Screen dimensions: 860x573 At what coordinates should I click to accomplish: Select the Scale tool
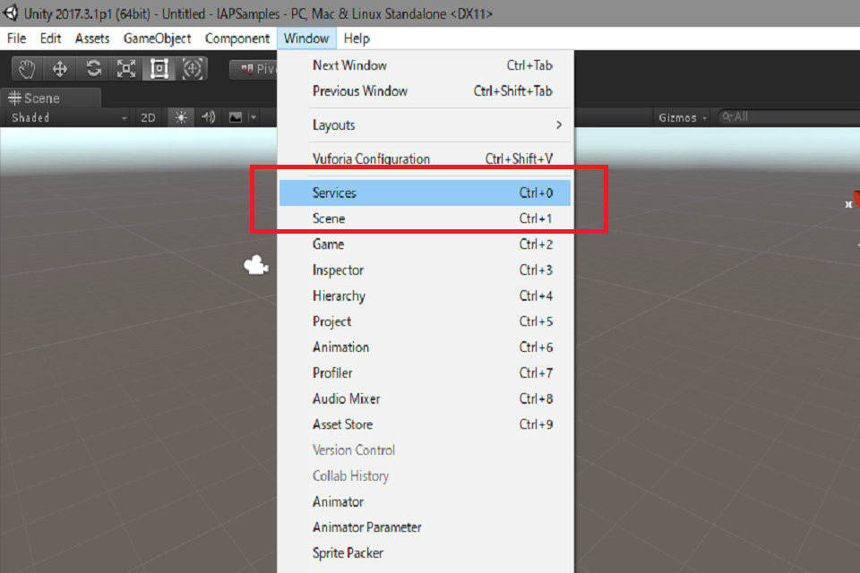[125, 68]
